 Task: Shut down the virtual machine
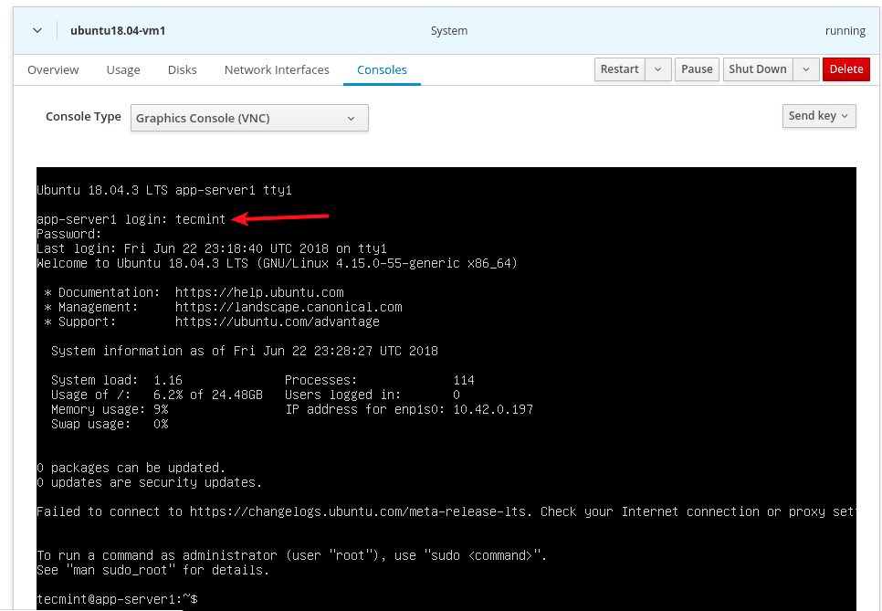757,68
